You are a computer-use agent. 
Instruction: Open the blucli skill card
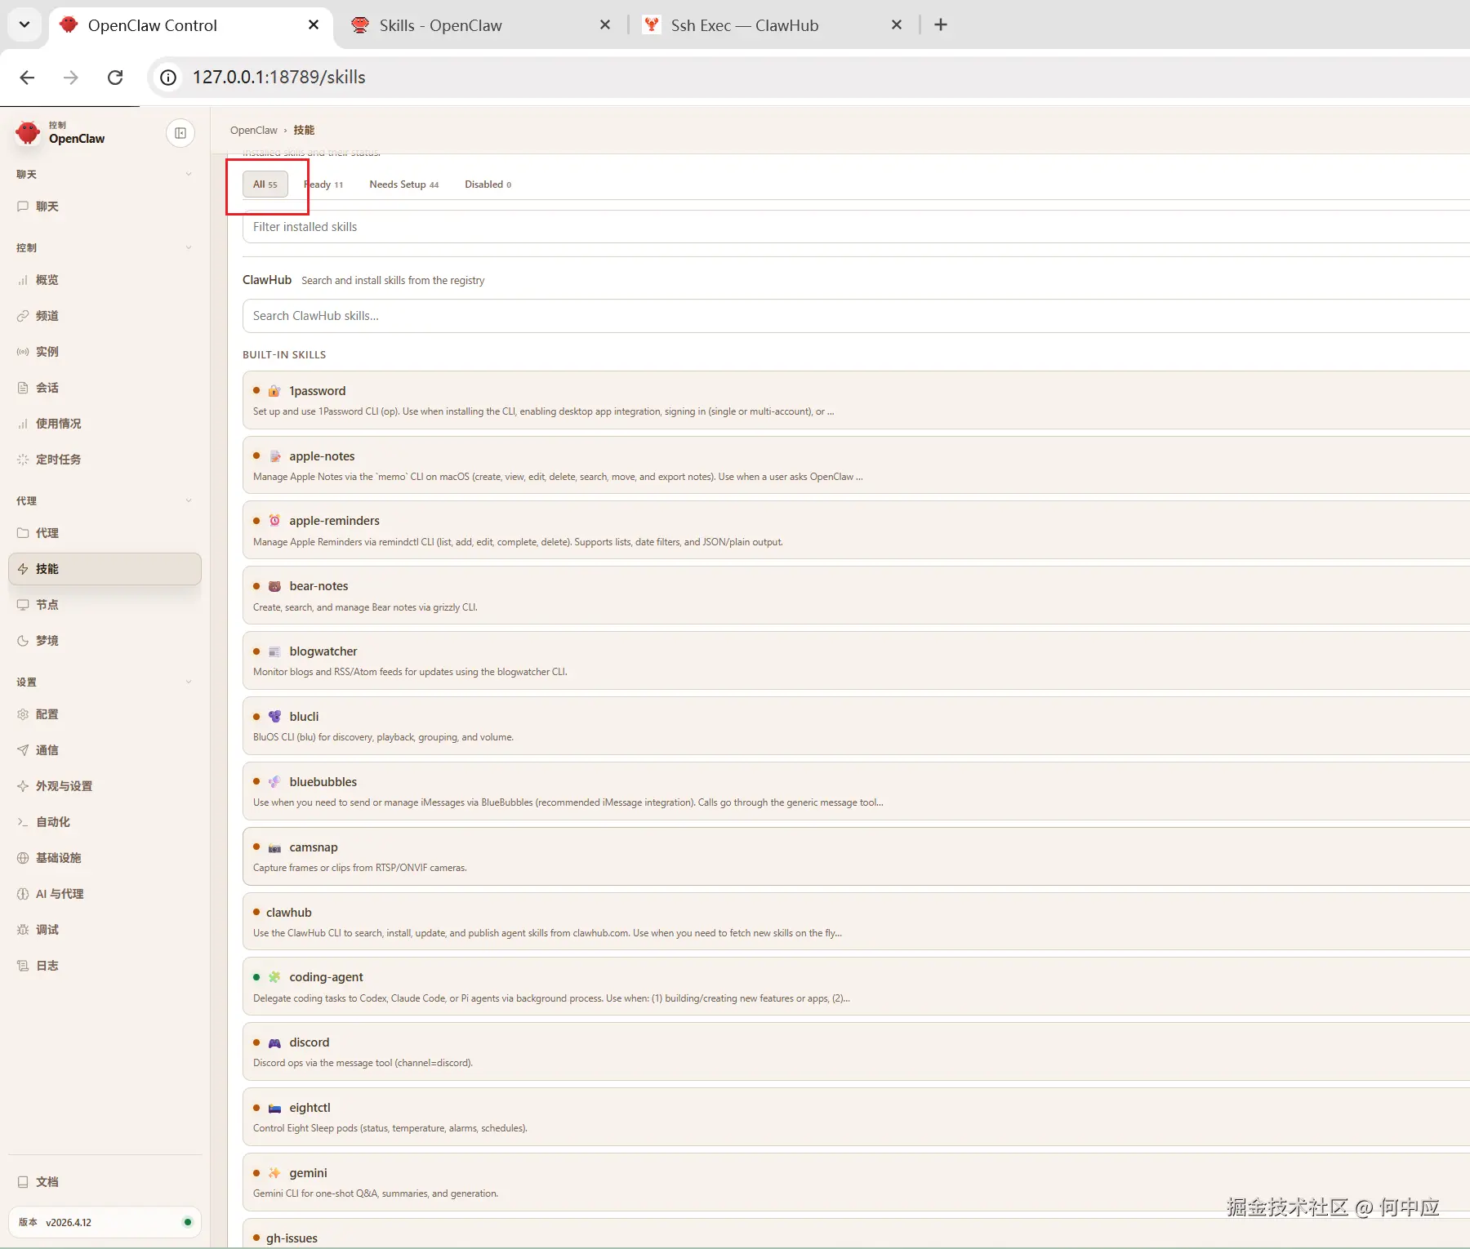856,726
